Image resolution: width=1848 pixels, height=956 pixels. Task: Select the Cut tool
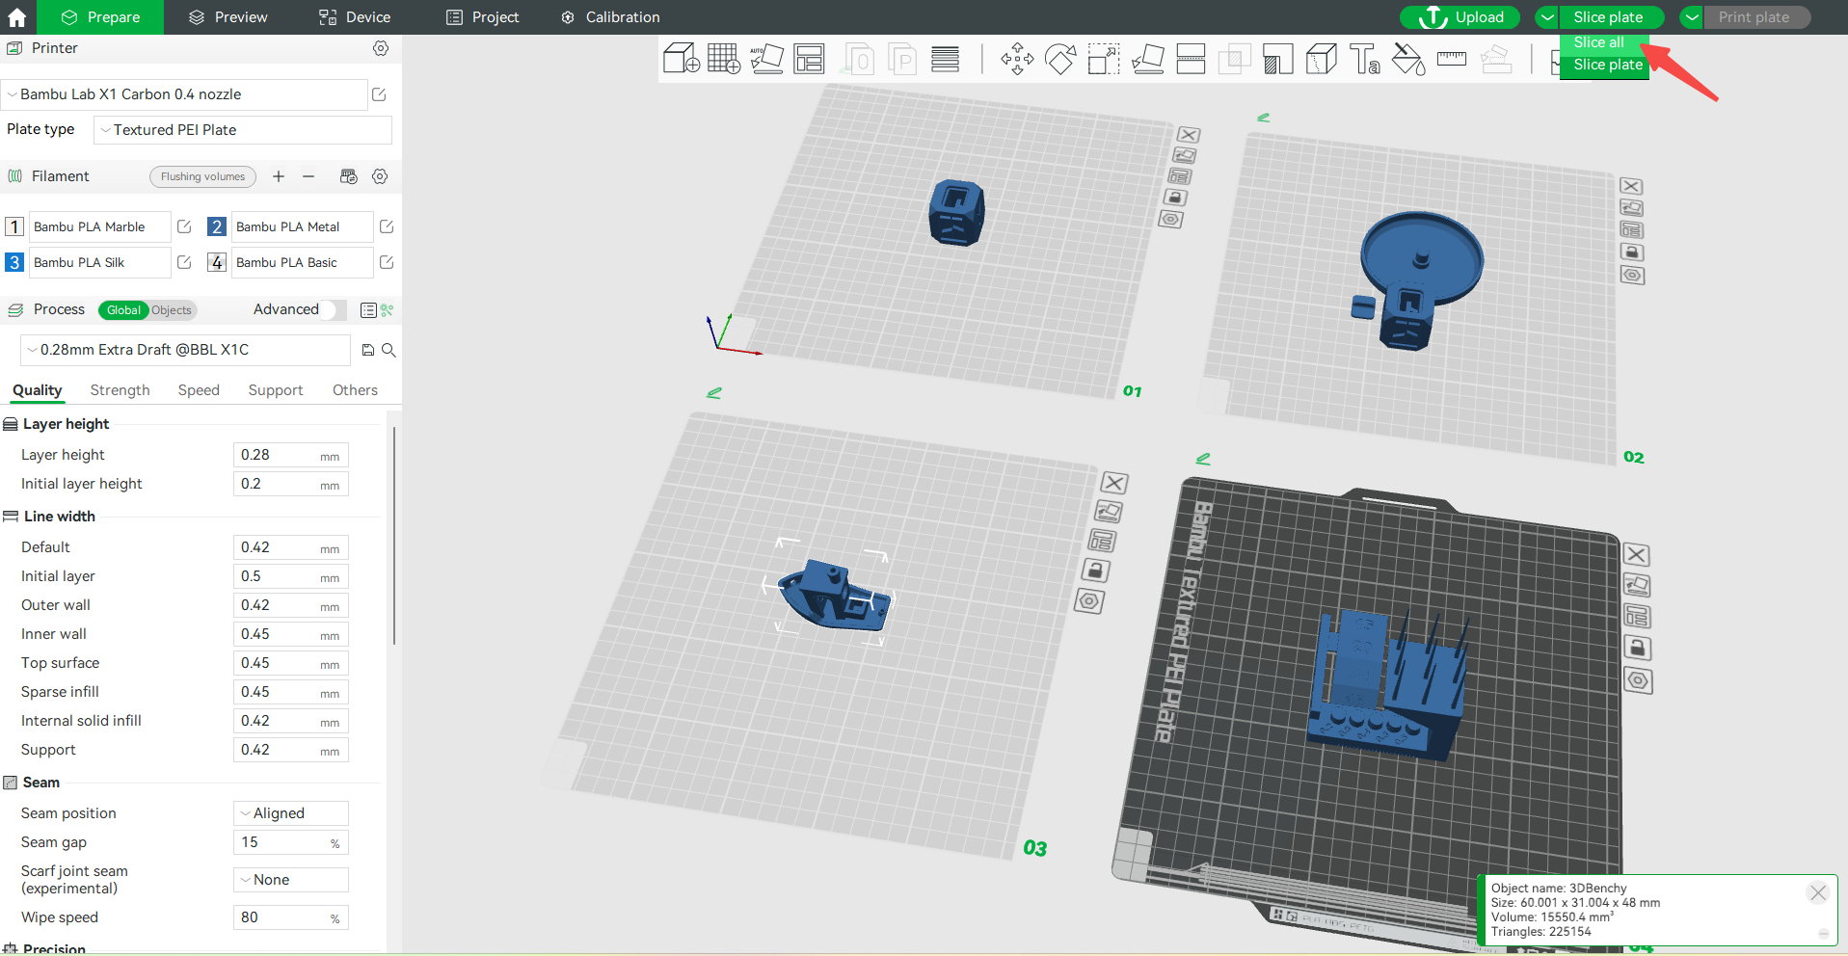point(1191,59)
